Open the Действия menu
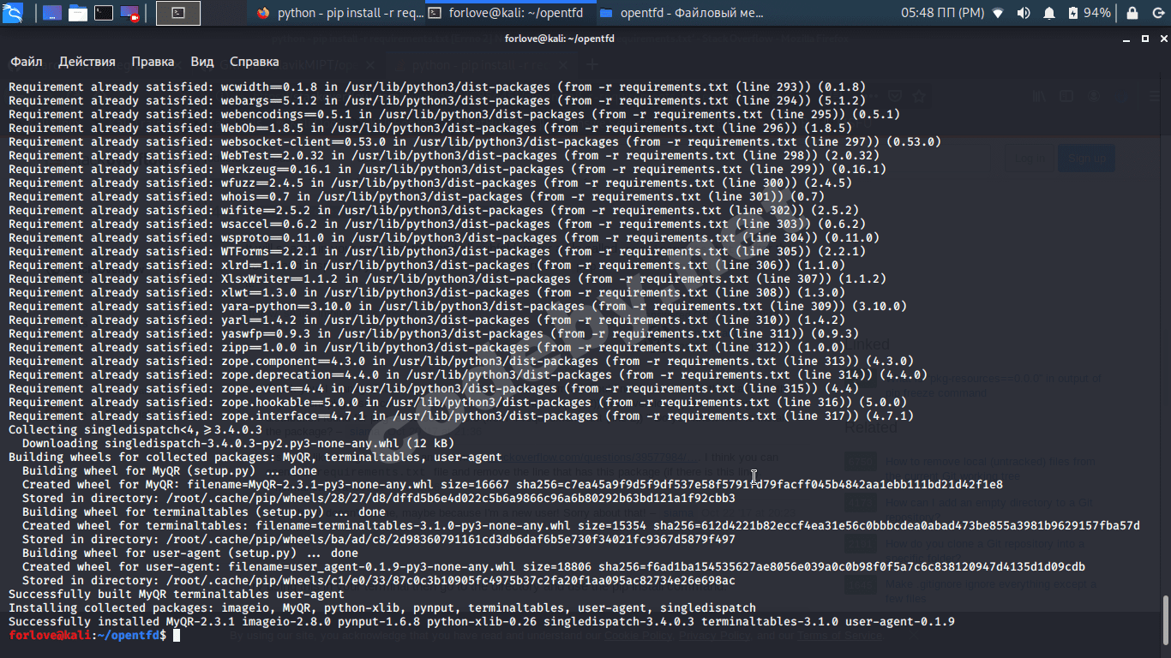 coord(87,62)
